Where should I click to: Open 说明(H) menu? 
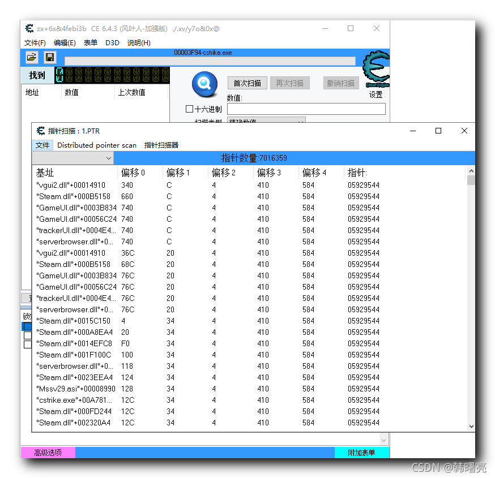click(x=139, y=43)
